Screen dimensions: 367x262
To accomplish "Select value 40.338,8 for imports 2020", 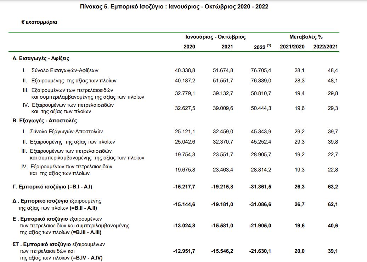I will pos(185,70).
